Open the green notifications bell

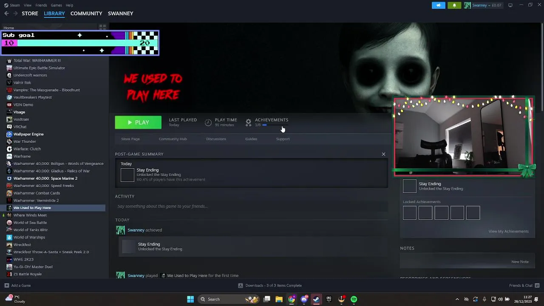pos(454,5)
